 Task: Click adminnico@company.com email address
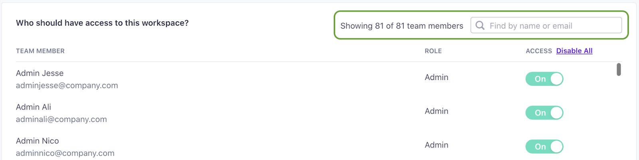pos(65,153)
